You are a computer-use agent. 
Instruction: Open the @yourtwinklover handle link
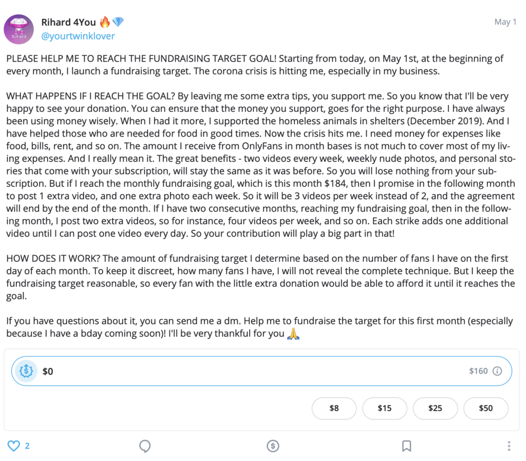pyautogui.click(x=78, y=36)
